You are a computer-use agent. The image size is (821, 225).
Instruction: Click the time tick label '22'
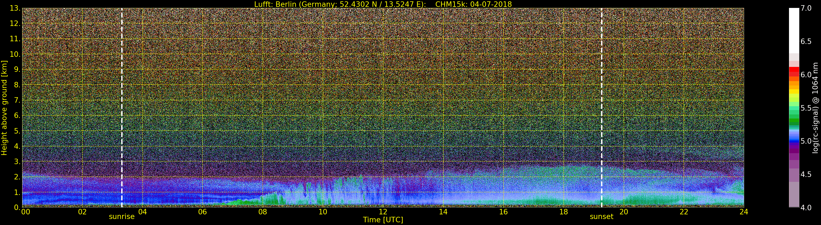coord(684,212)
